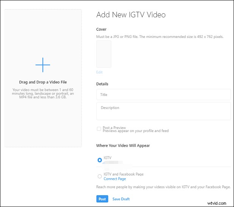
Task: Click the Save Draft link
Action: point(121,199)
